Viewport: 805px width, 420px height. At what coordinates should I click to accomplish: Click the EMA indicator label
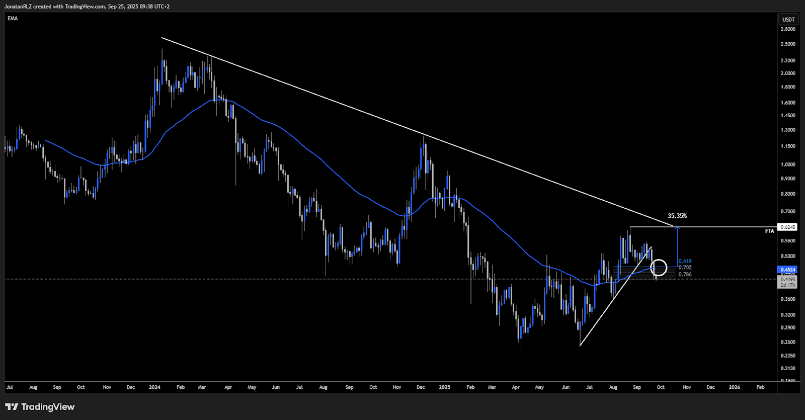pos(13,19)
